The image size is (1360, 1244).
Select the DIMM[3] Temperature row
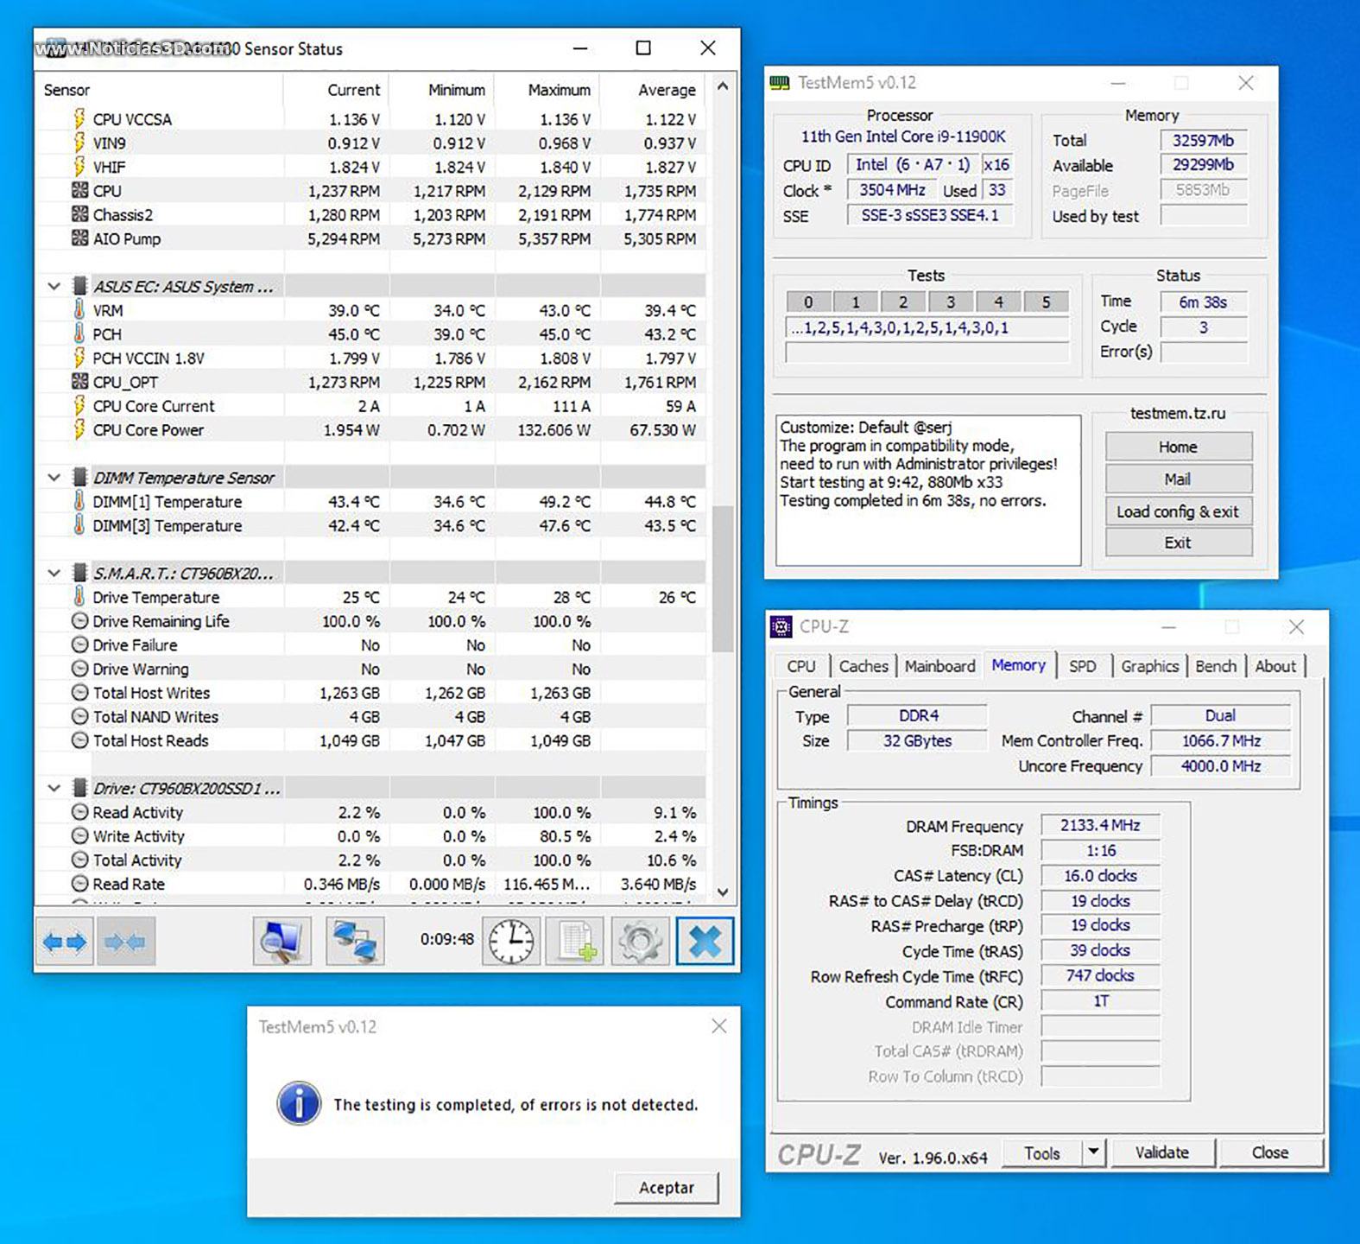371,525
